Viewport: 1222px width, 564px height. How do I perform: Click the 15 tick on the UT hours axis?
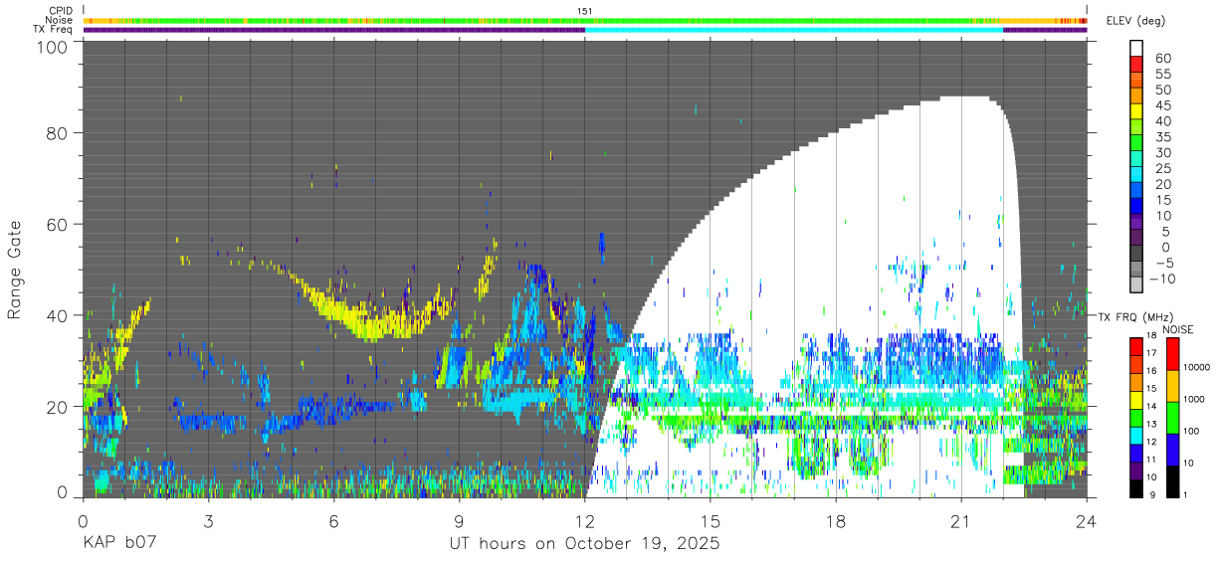click(711, 521)
